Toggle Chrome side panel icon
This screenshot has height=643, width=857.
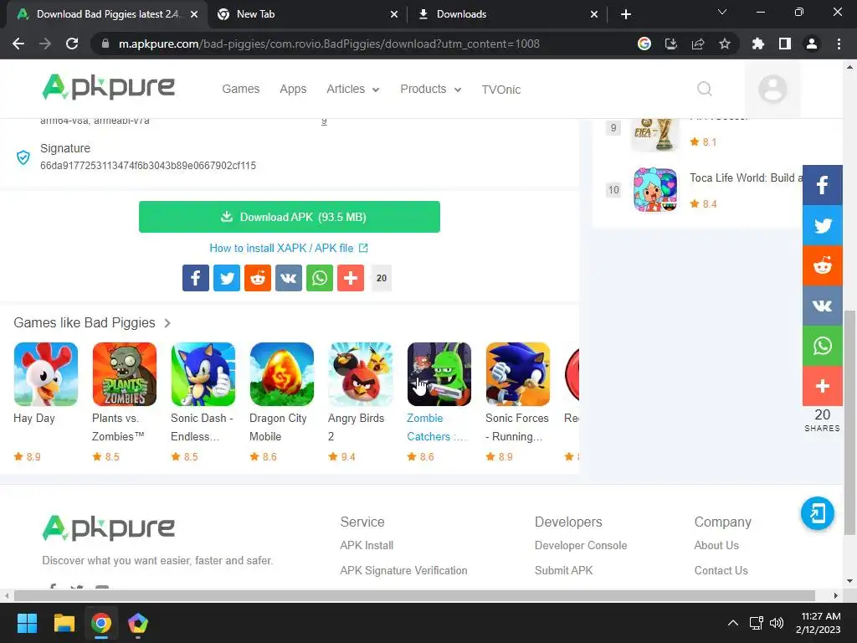[x=785, y=44]
